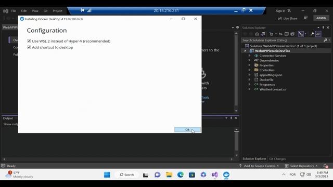Open notifications bell in status bar
Screen dimensions: 333x187
pos(326,166)
